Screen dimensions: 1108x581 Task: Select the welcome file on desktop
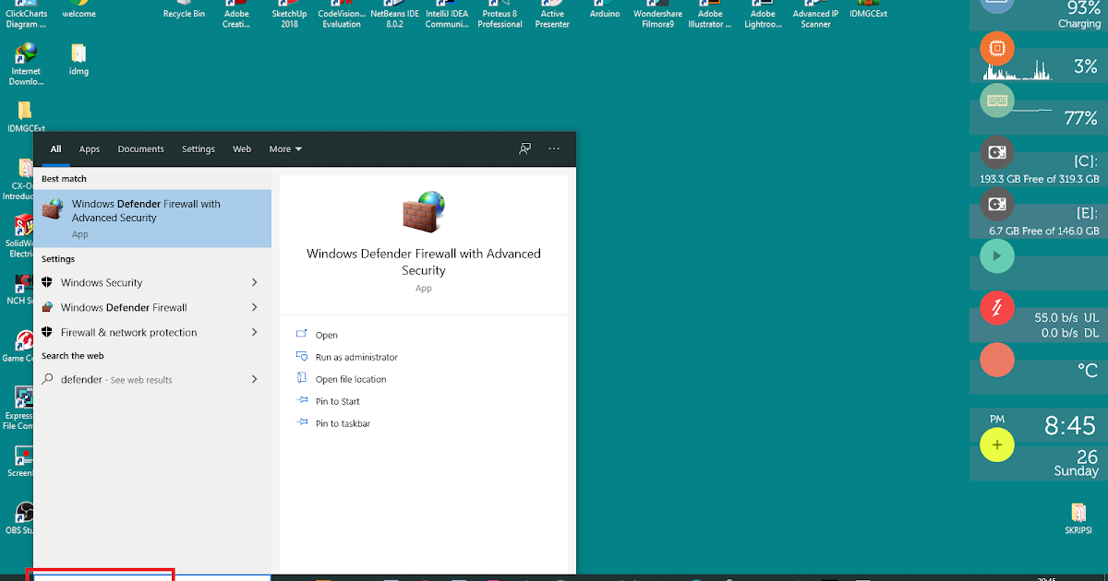pos(78,10)
